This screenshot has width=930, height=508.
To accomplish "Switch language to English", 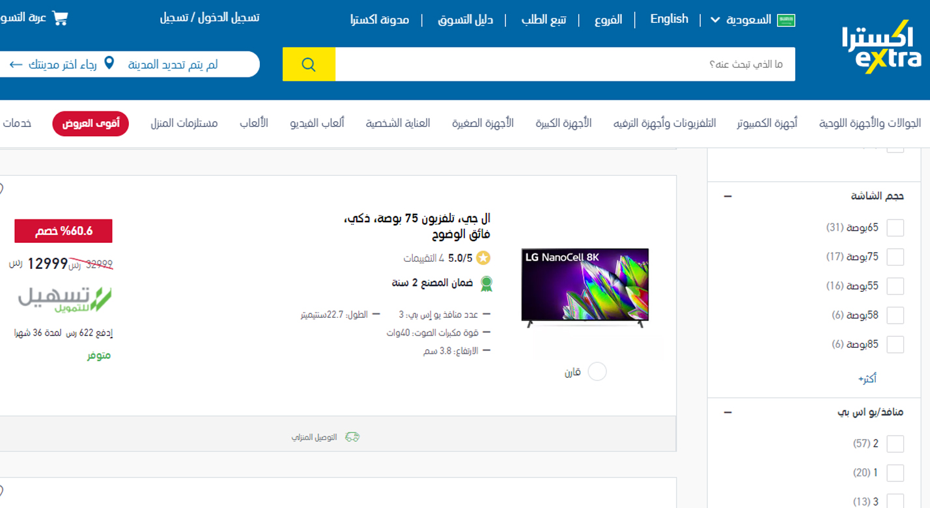I will 669,19.
